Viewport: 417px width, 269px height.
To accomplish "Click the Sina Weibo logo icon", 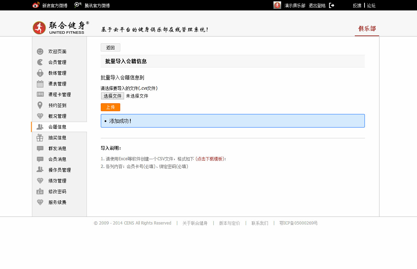I will coord(36,5).
